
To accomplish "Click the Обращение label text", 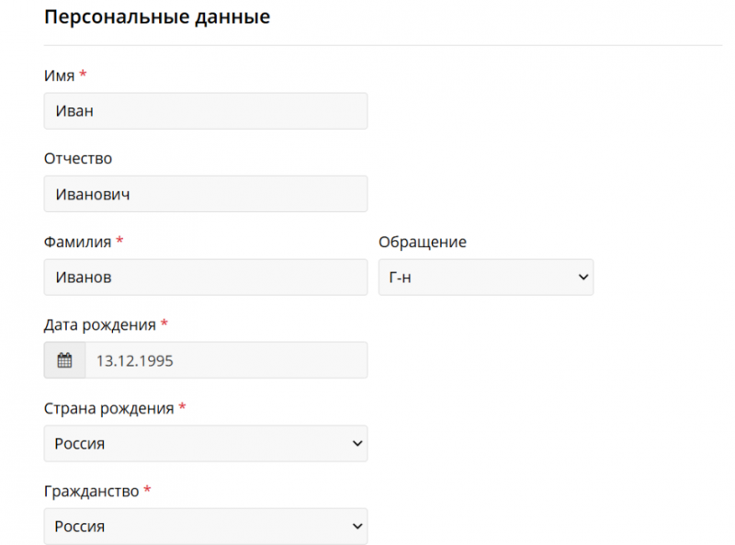I will tap(422, 242).
